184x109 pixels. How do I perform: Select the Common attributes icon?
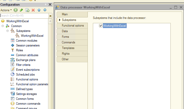(13, 55)
